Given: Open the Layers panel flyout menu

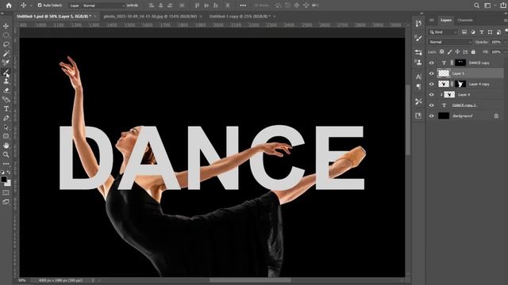Looking at the screenshot, I should (x=506, y=20).
